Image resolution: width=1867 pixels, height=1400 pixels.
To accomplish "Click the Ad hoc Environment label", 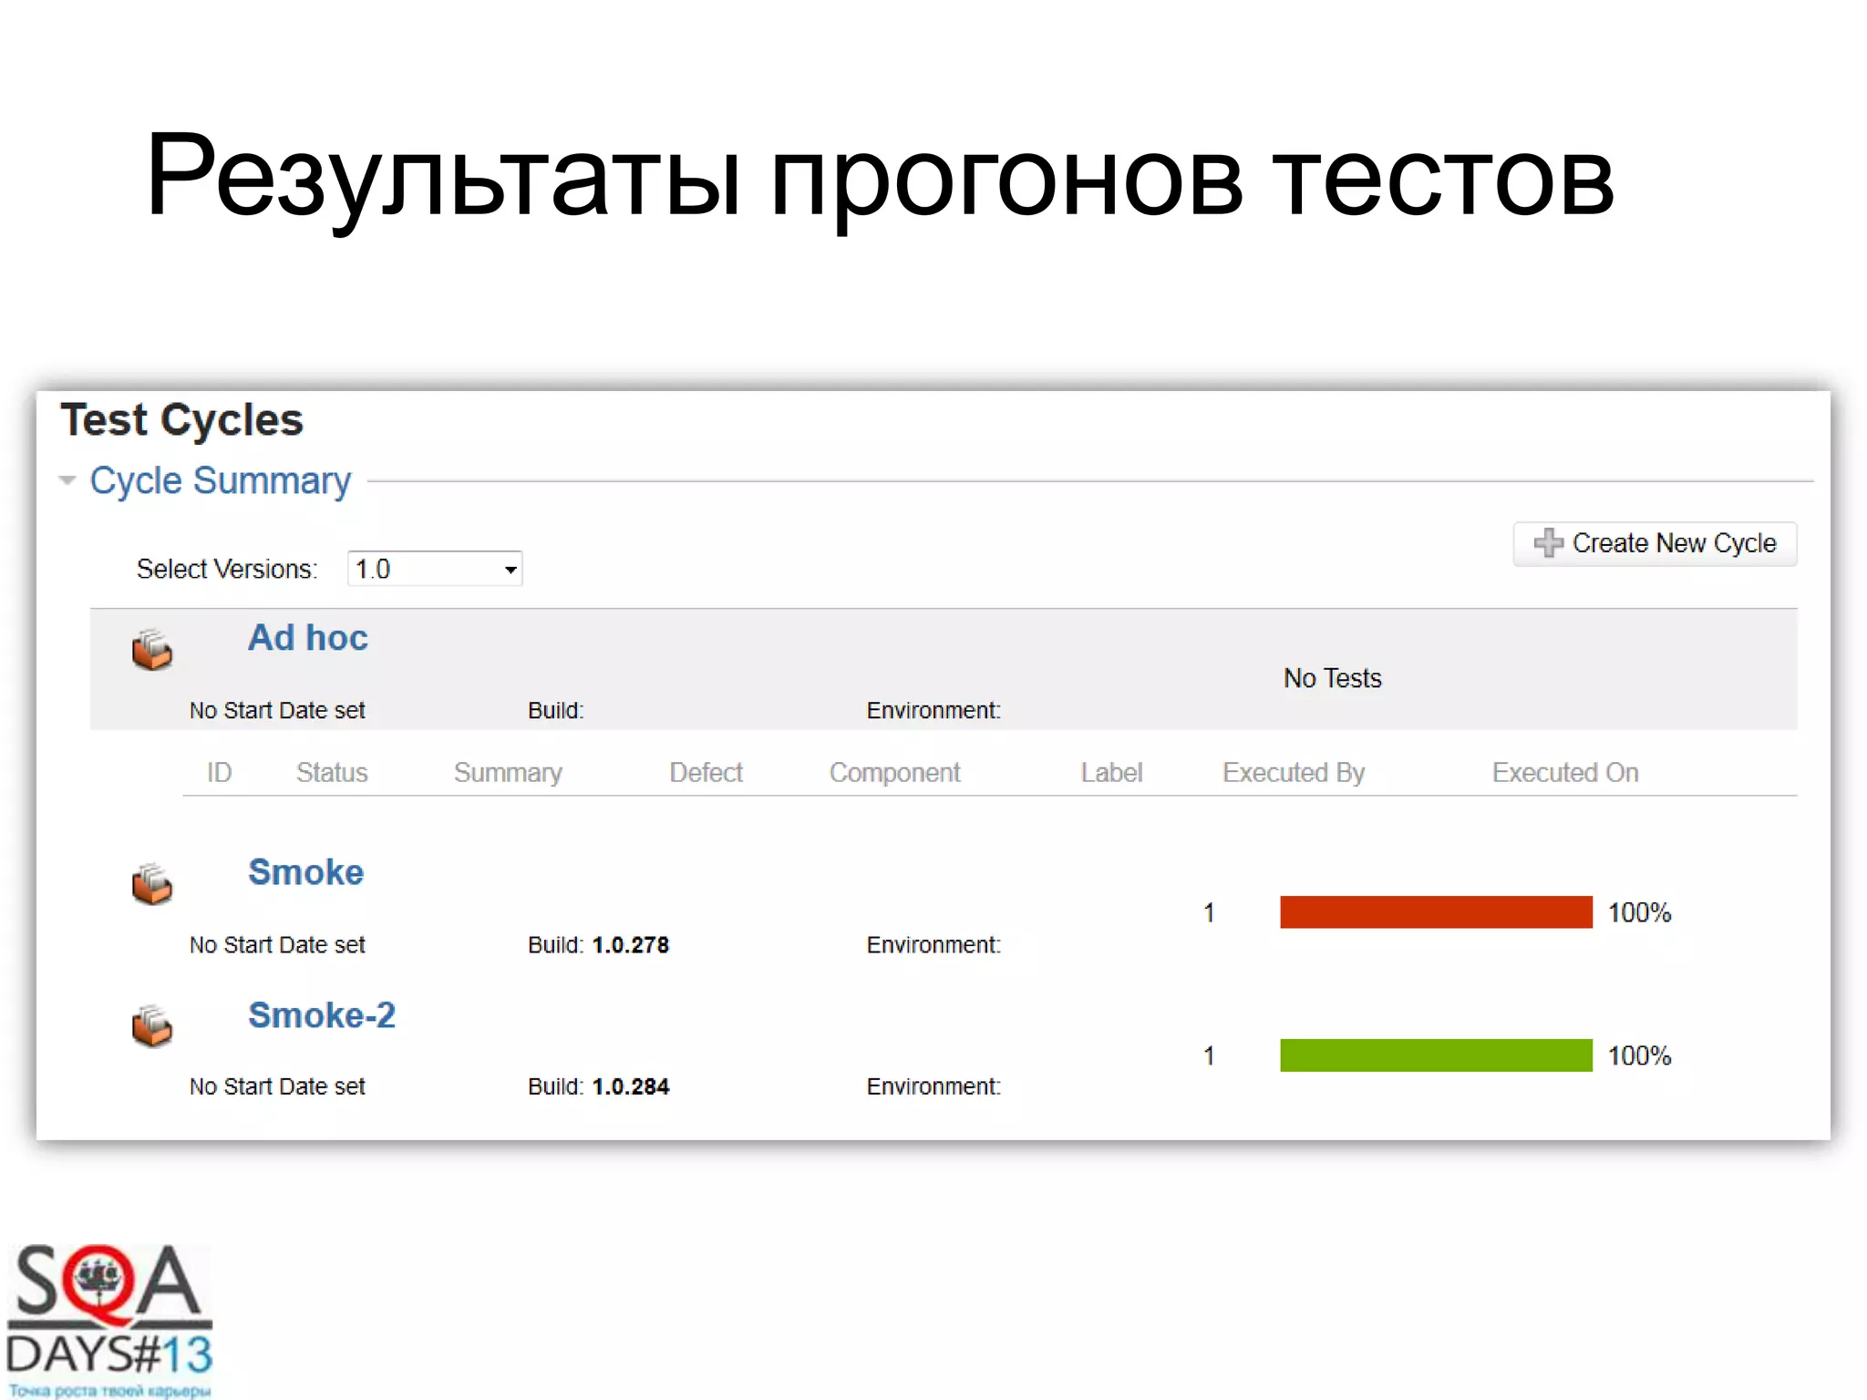I will (933, 711).
